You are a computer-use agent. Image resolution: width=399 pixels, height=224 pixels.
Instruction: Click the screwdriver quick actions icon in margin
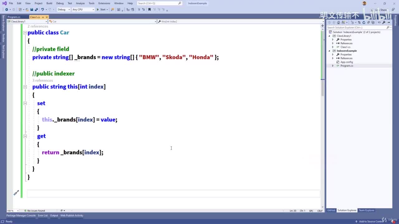16,193
